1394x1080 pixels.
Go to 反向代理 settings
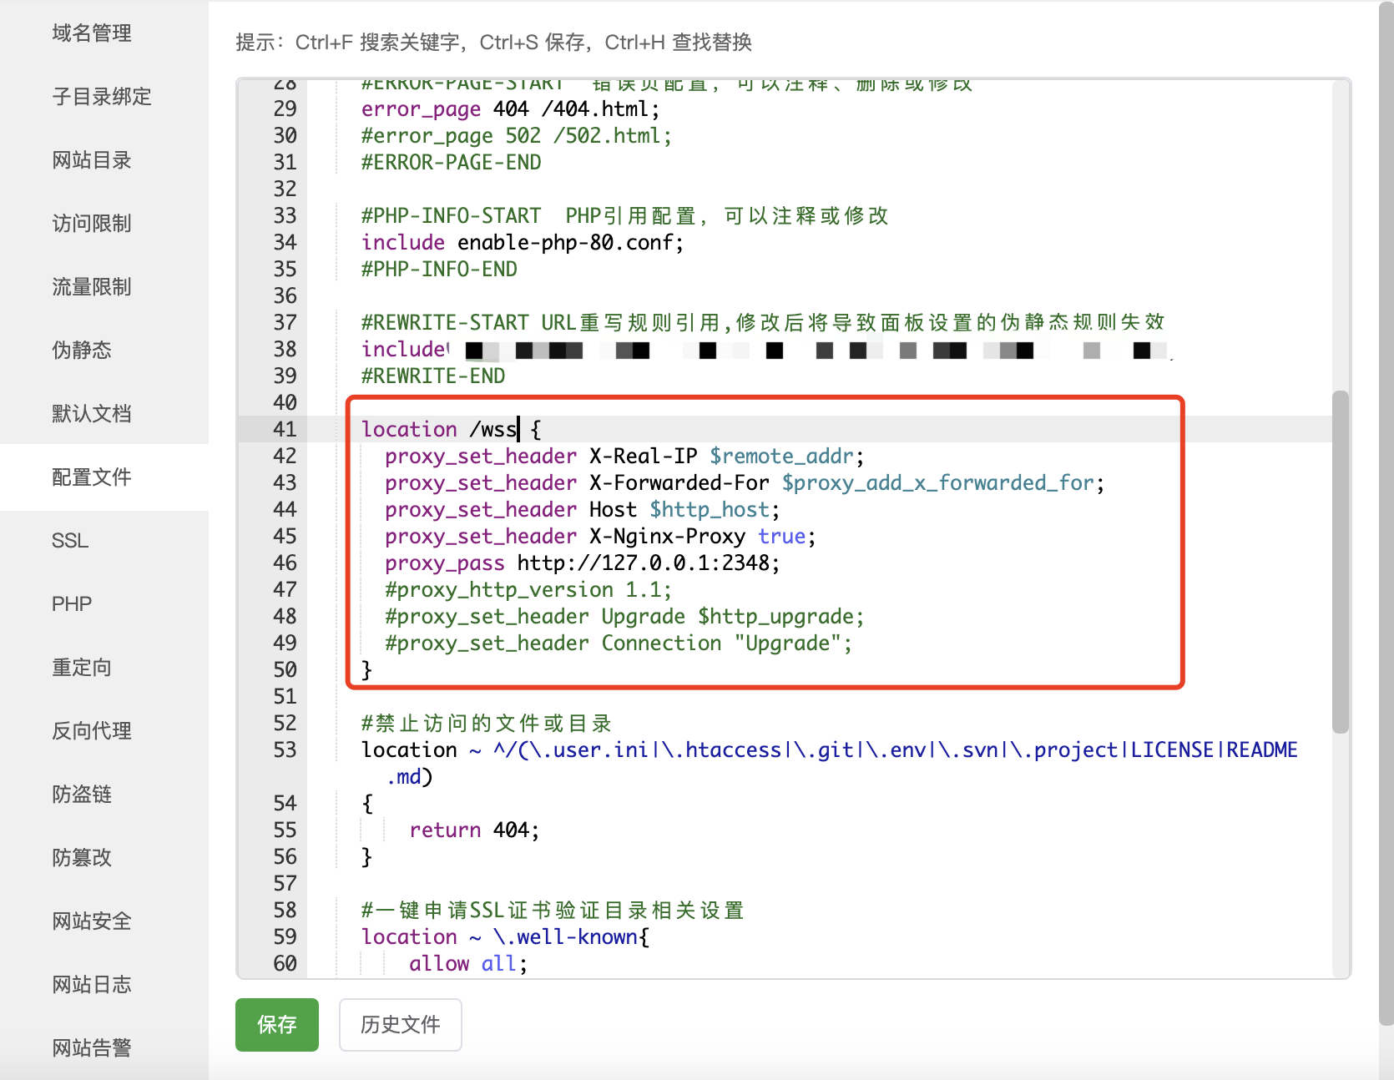click(x=92, y=731)
